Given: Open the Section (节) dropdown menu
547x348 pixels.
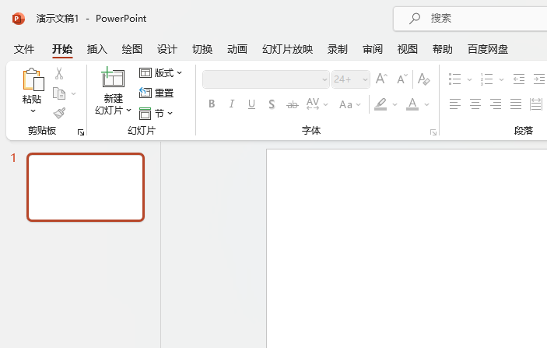Looking at the screenshot, I should pyautogui.click(x=156, y=113).
